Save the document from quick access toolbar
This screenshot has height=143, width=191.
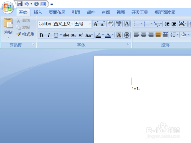tap(20, 4)
